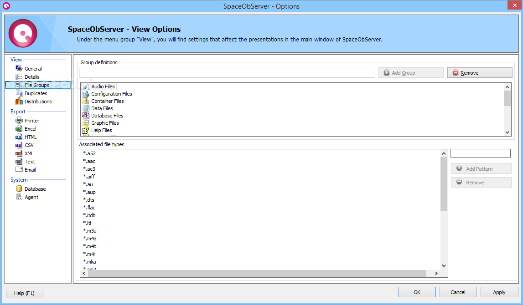
Task: Open the Duplicates options page
Action: click(x=36, y=93)
